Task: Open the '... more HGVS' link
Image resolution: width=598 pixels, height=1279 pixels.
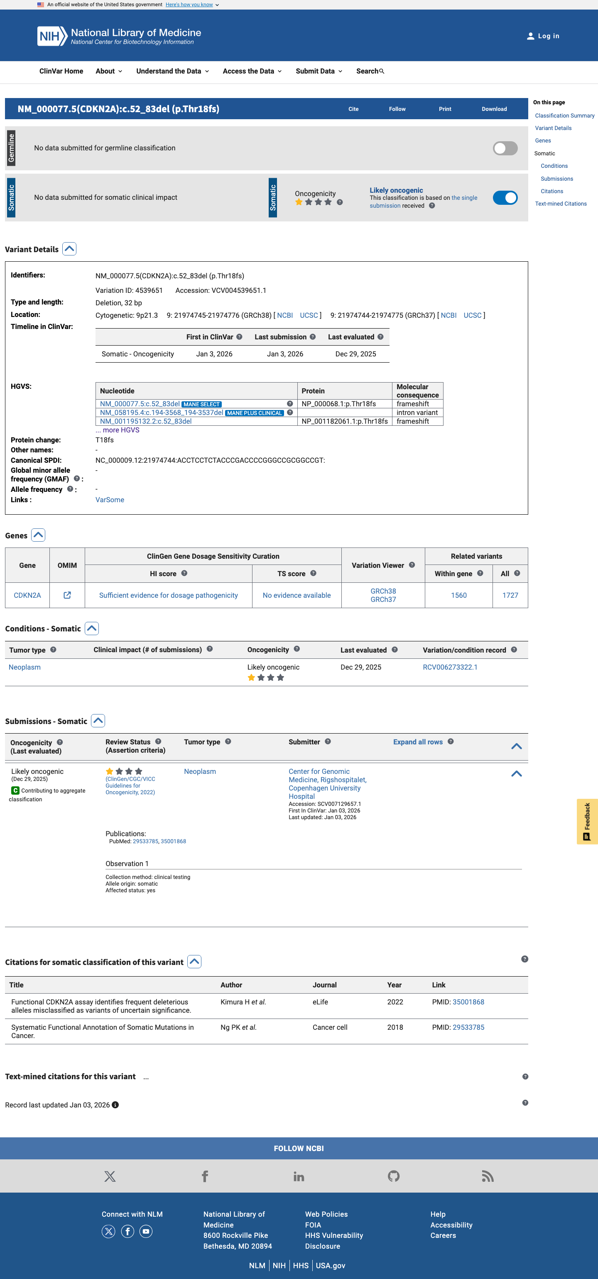Action: point(117,430)
